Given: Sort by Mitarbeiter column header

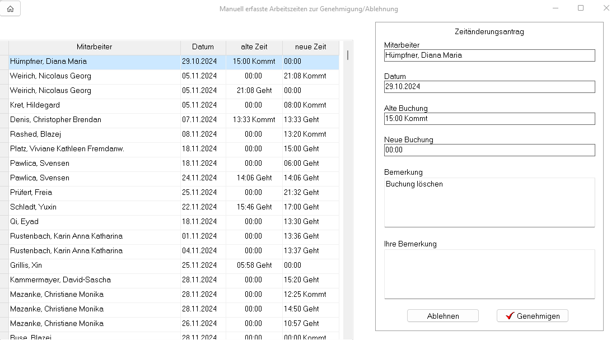Looking at the screenshot, I should coord(94,47).
